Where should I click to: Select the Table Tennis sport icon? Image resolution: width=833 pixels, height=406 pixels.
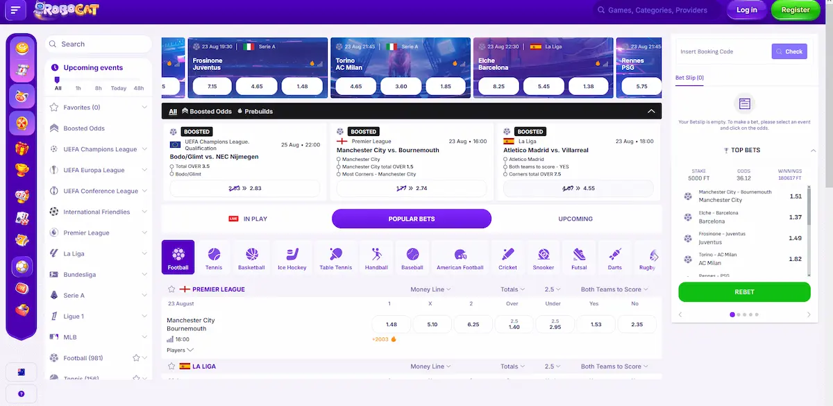tap(335, 257)
